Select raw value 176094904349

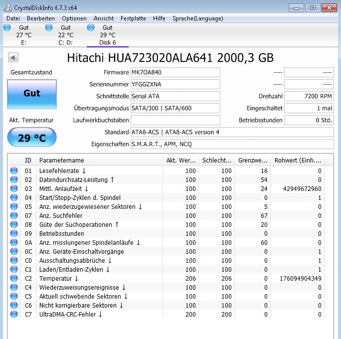pos(301,279)
